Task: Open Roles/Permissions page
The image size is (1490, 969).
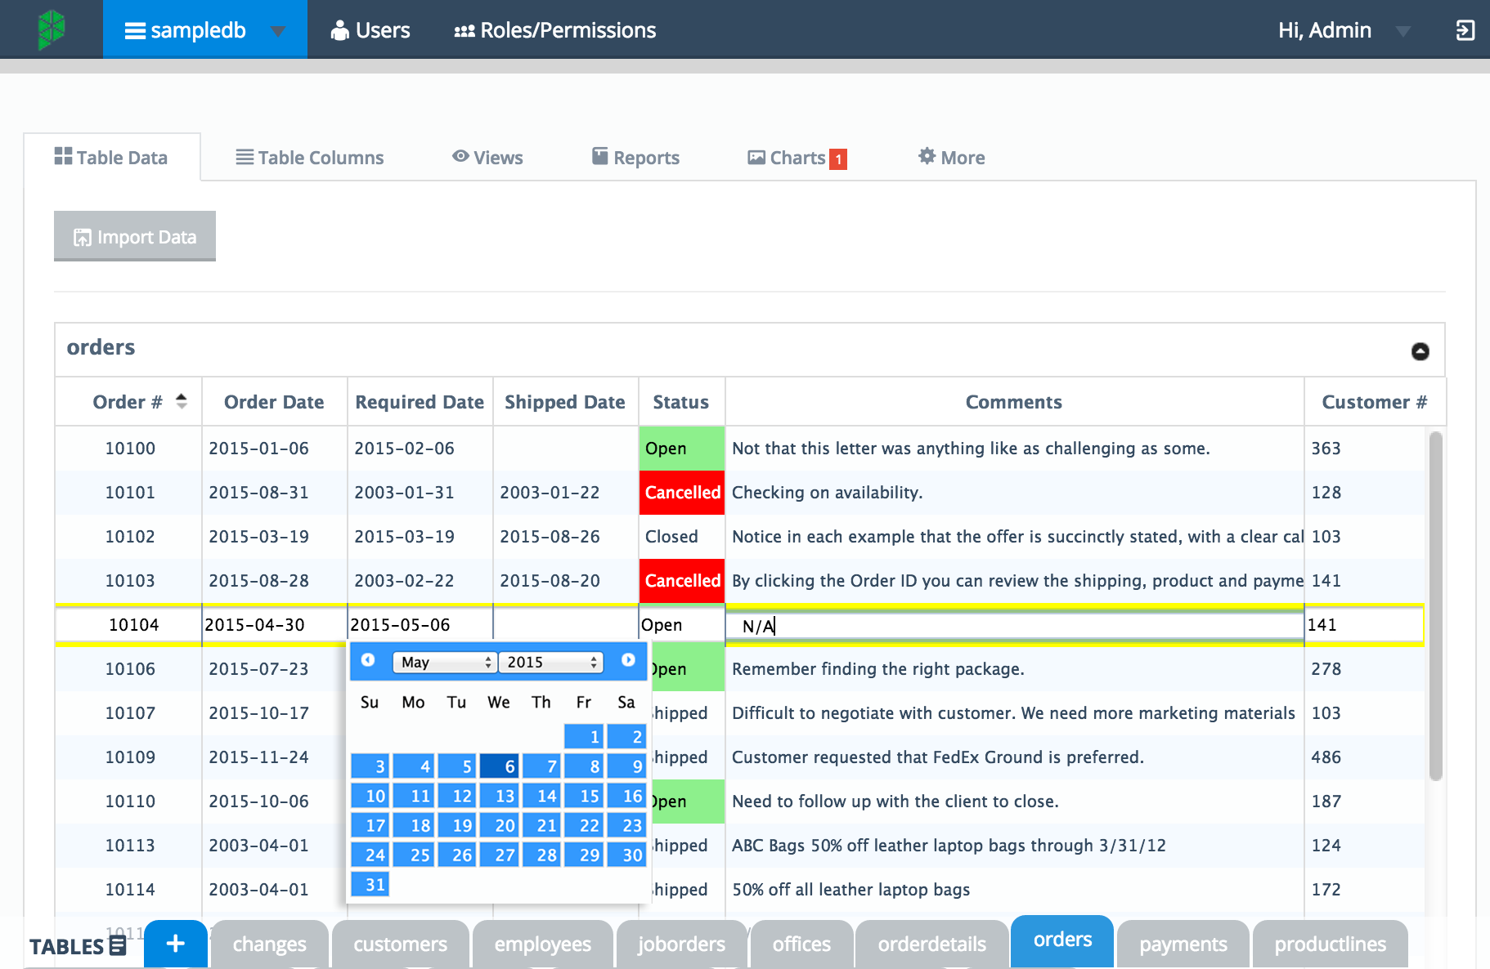Action: coord(555,30)
